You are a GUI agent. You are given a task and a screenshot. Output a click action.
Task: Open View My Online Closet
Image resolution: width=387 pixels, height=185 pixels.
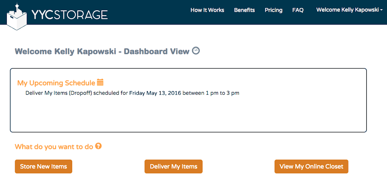[311, 166]
